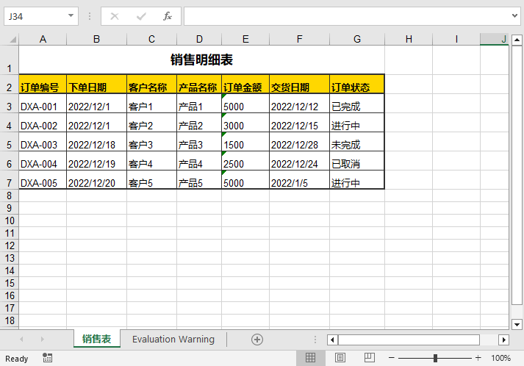Click previous sheet navigation arrow
Screen dimensions: 524x366
point(21,340)
